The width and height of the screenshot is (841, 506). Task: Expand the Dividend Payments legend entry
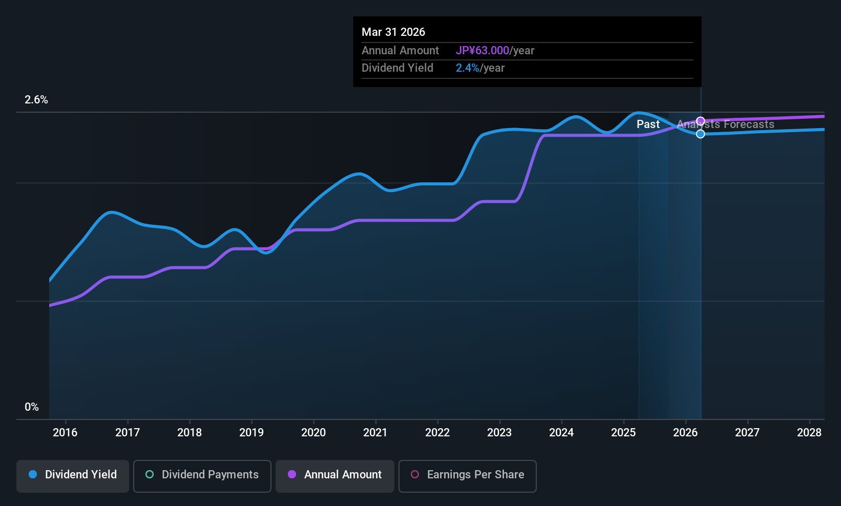click(202, 476)
